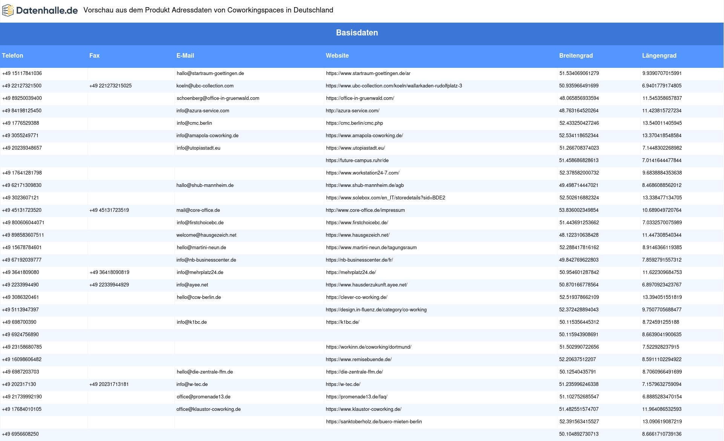
Task: Select longitude value 8.6661710739136
Action: [x=662, y=434]
